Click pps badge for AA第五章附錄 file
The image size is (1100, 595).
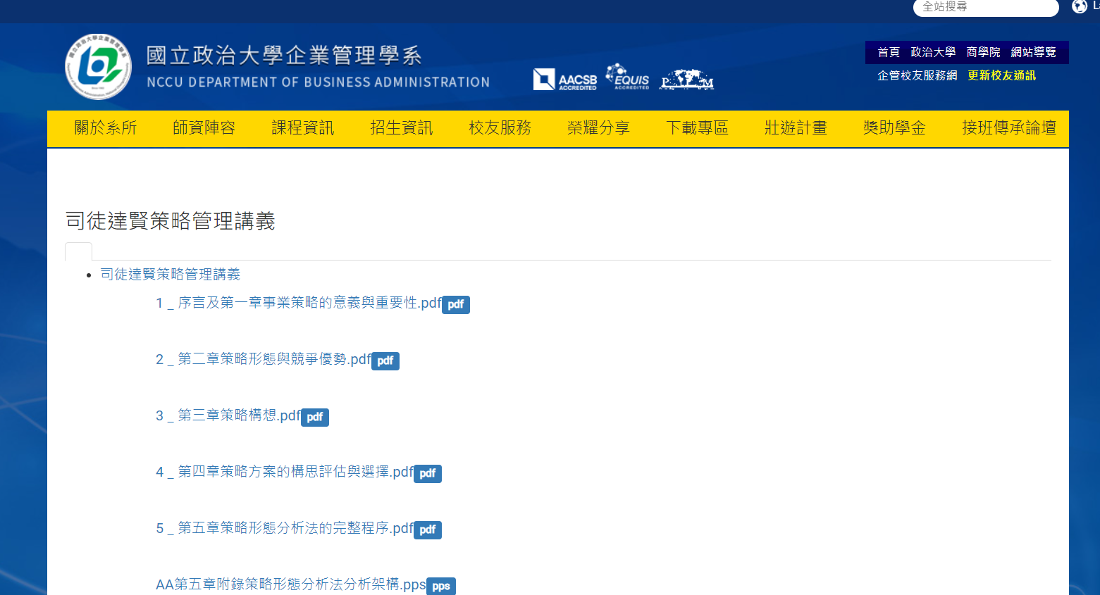pyautogui.click(x=441, y=586)
